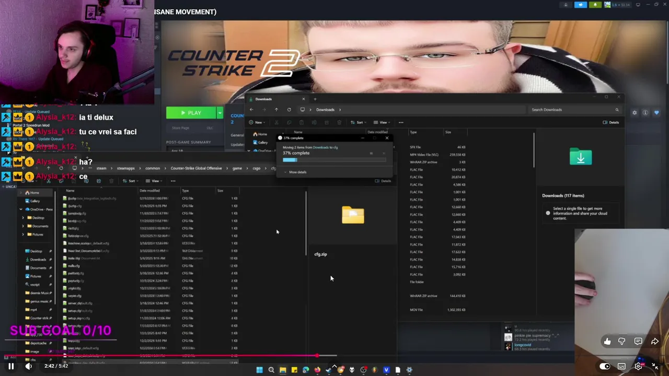Screen dimensions: 669x376
Task: Open the dropdown arrow next to PLAY
Action: [x=220, y=113]
